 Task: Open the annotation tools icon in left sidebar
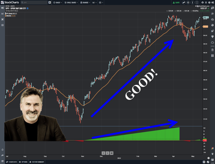pos(3,19)
